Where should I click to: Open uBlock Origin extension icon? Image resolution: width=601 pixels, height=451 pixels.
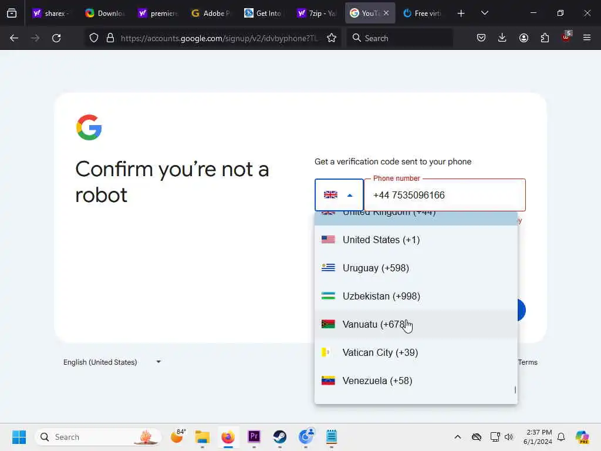(566, 37)
